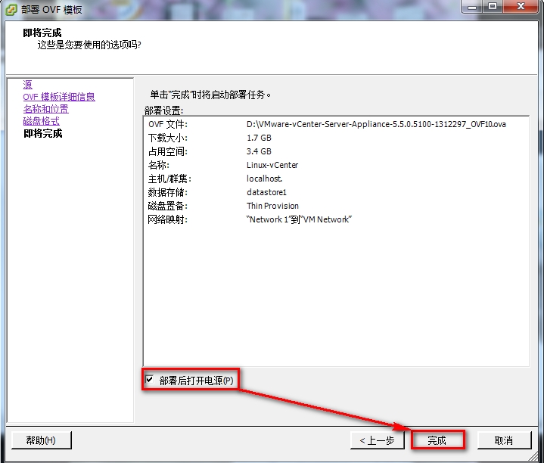Screen dimensions: 544x463
Task: Click the name value Linux-vCenter
Action: (x=272, y=165)
